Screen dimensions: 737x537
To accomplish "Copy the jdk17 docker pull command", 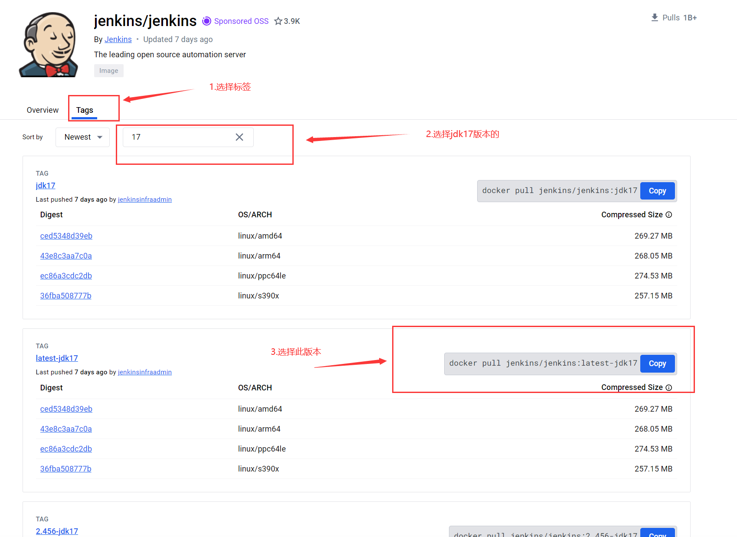I will coord(657,191).
